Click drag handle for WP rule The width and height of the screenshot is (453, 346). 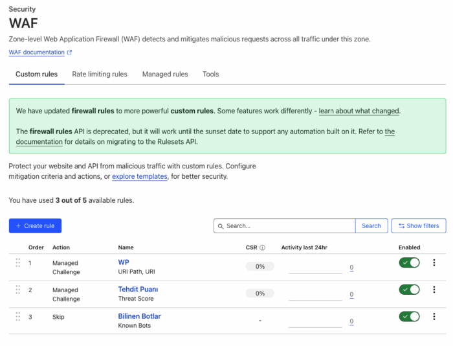18,262
